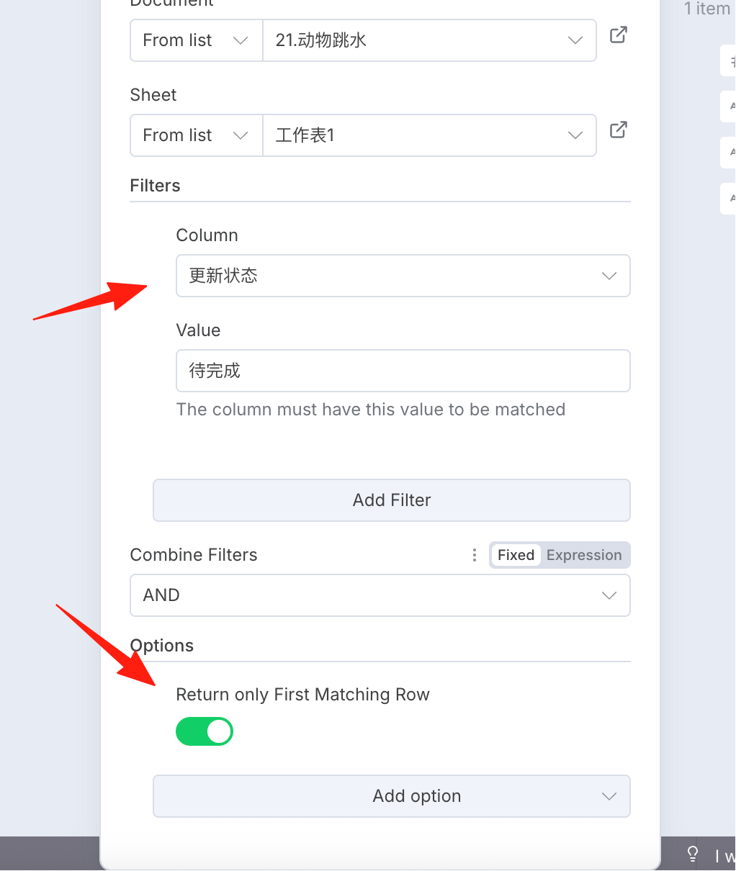This screenshot has width=736, height=871.
Task: Open the AND combine filters dropdown
Action: click(x=380, y=595)
